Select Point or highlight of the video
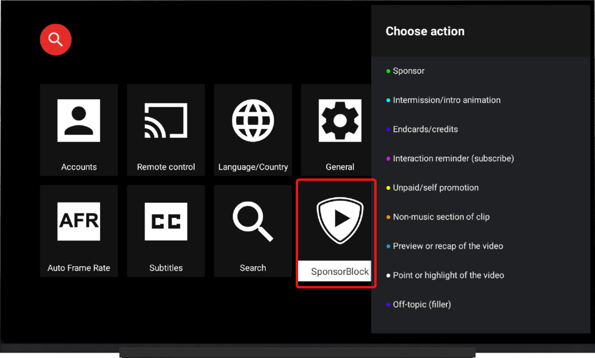This screenshot has width=595, height=358. tap(480, 275)
